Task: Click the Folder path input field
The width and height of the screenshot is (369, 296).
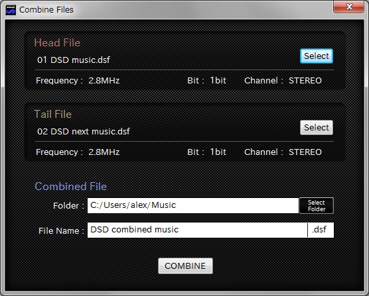Action: pyautogui.click(x=193, y=205)
